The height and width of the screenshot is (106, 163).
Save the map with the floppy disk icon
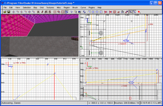[x=9, y=12]
